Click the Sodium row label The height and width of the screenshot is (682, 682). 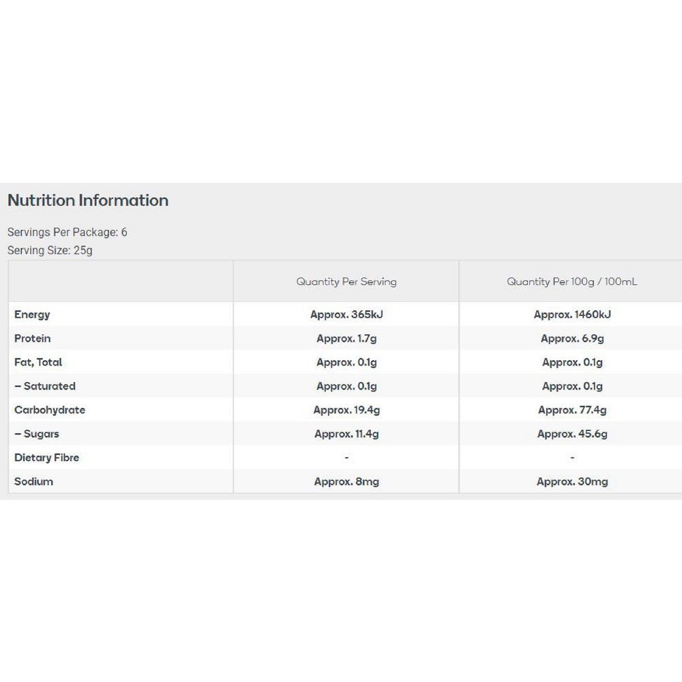33,481
